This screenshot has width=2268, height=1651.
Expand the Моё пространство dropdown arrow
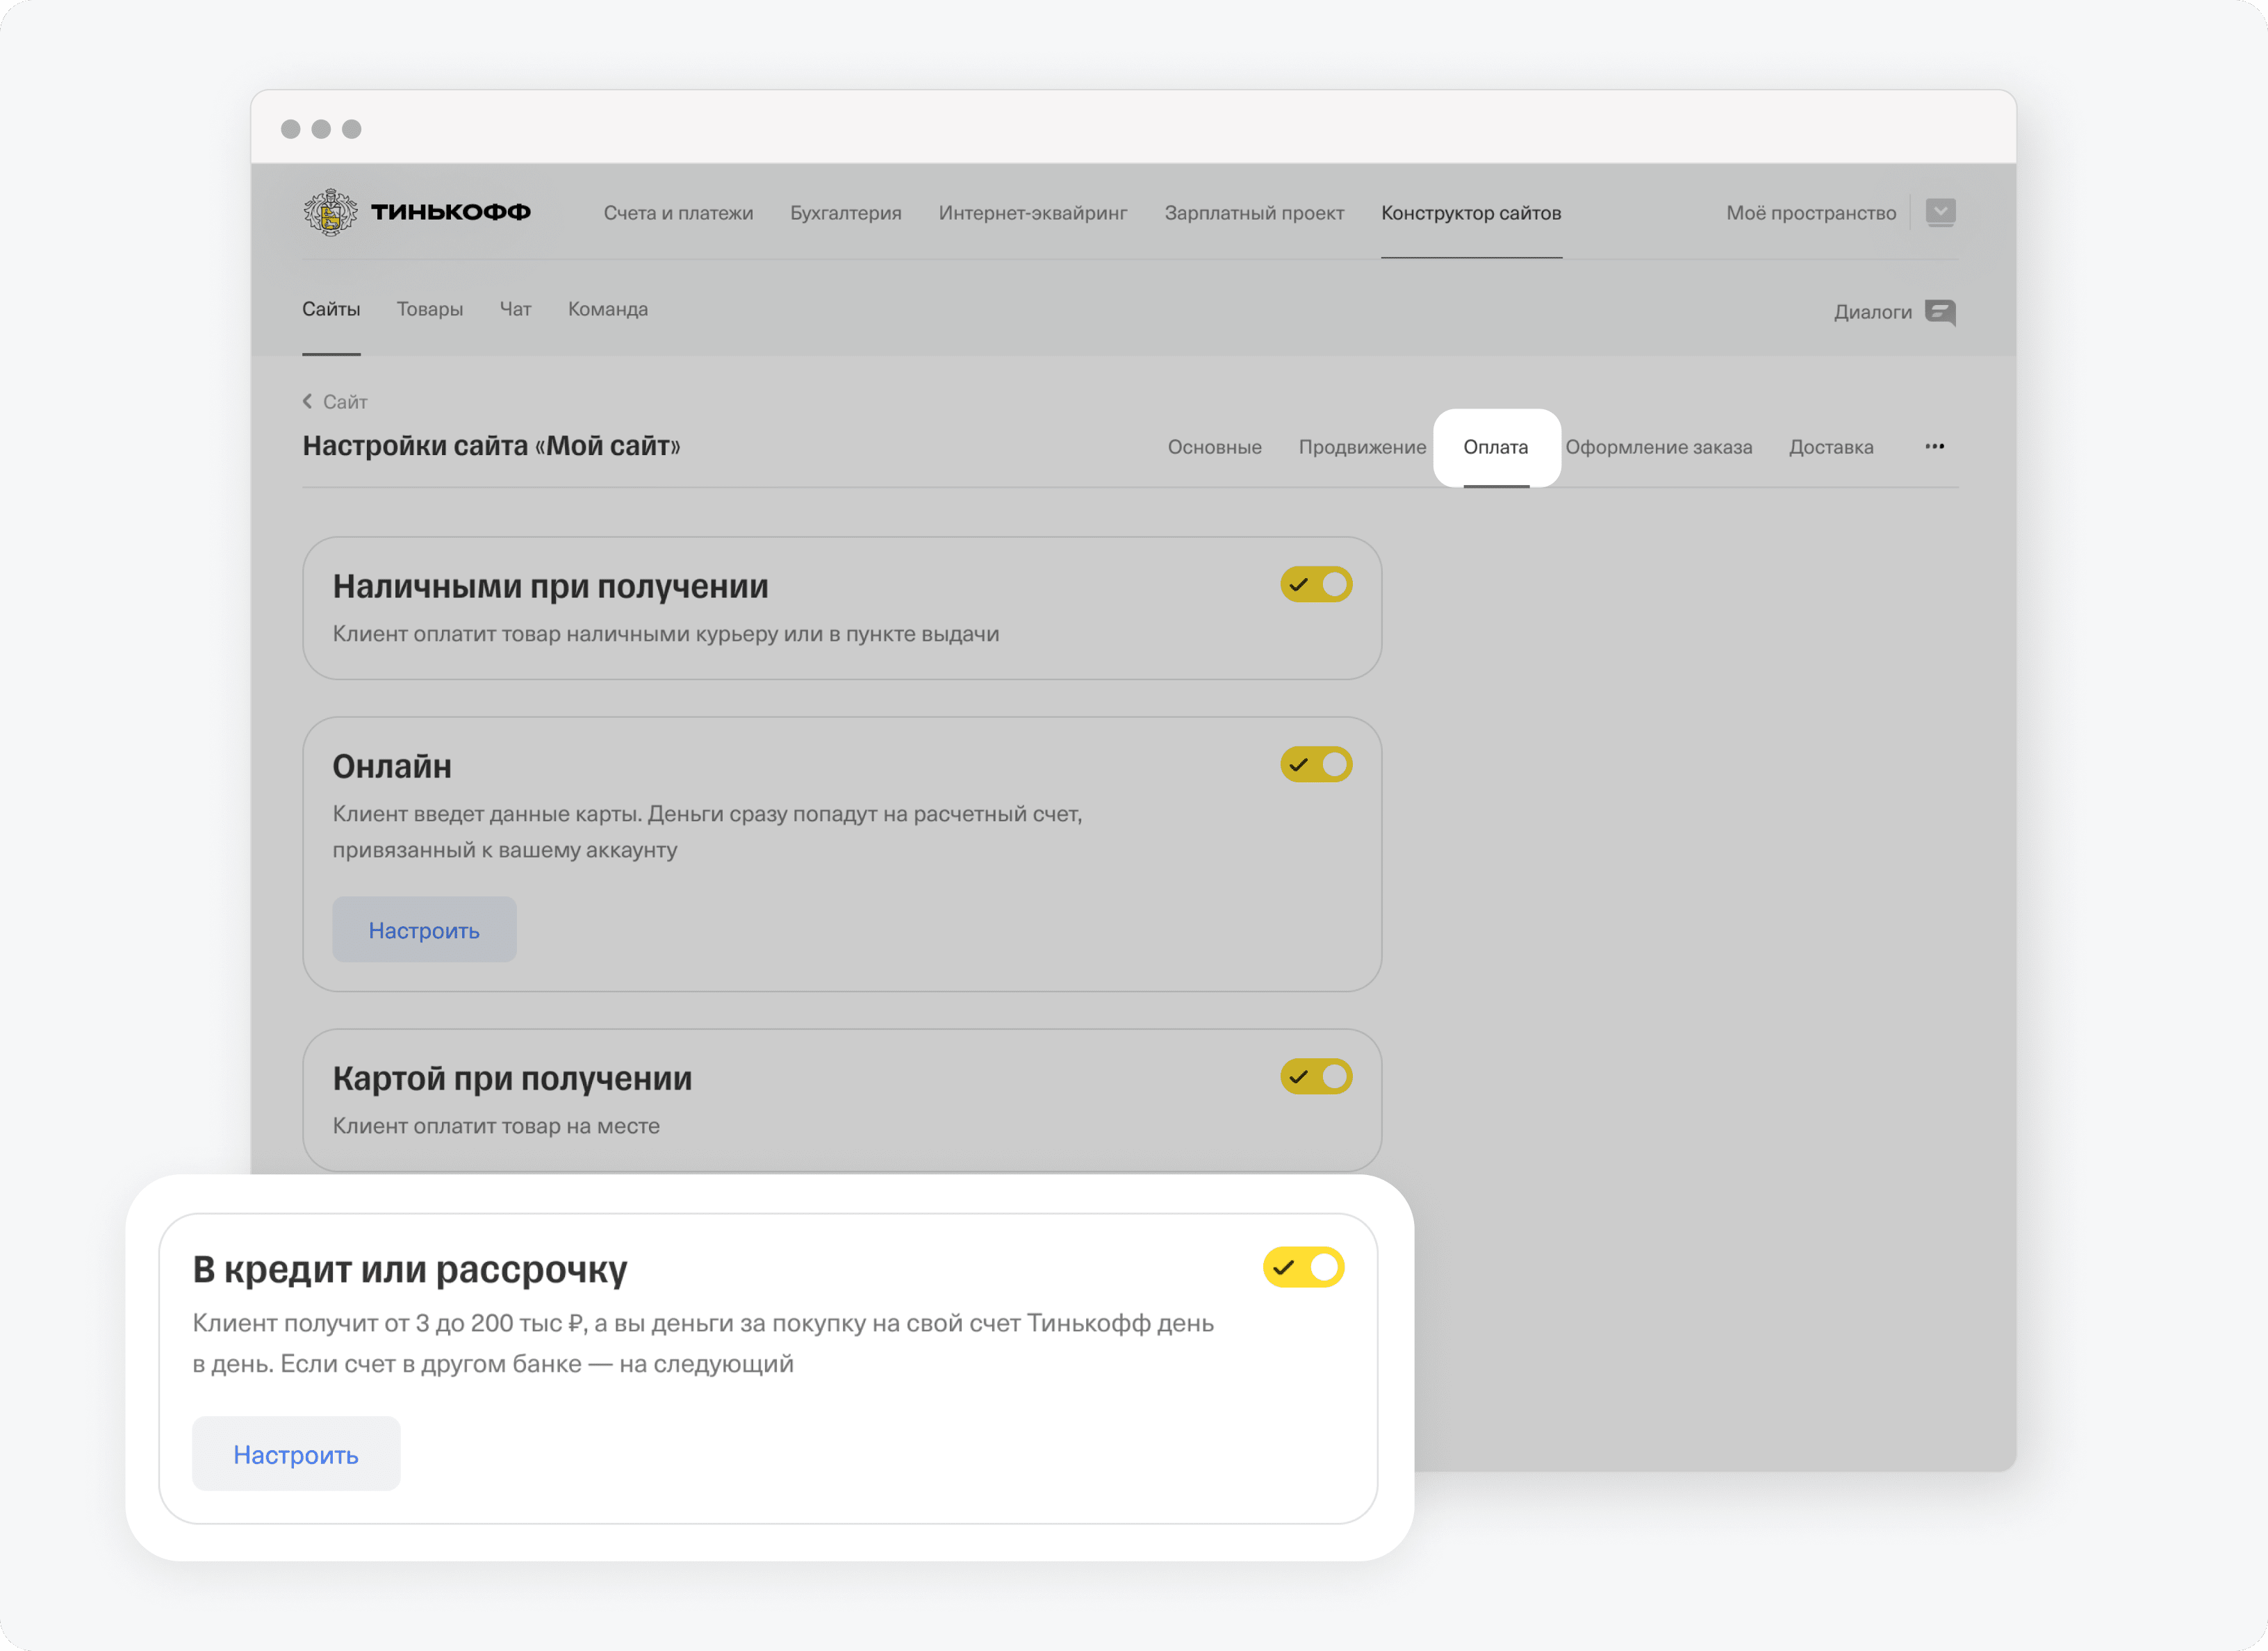[1940, 212]
